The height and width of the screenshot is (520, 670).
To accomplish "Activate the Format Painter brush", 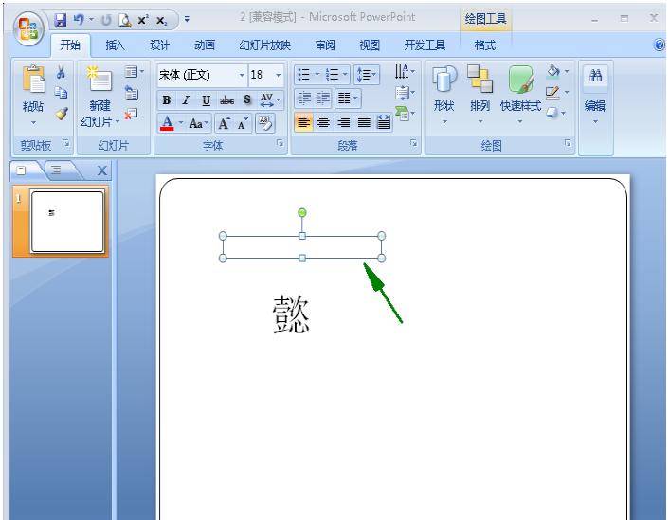I will pos(61,114).
